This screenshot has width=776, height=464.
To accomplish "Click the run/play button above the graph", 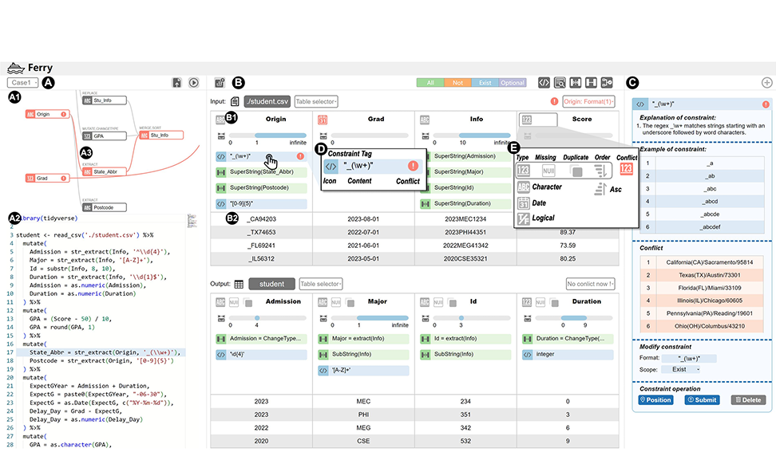I will [193, 82].
